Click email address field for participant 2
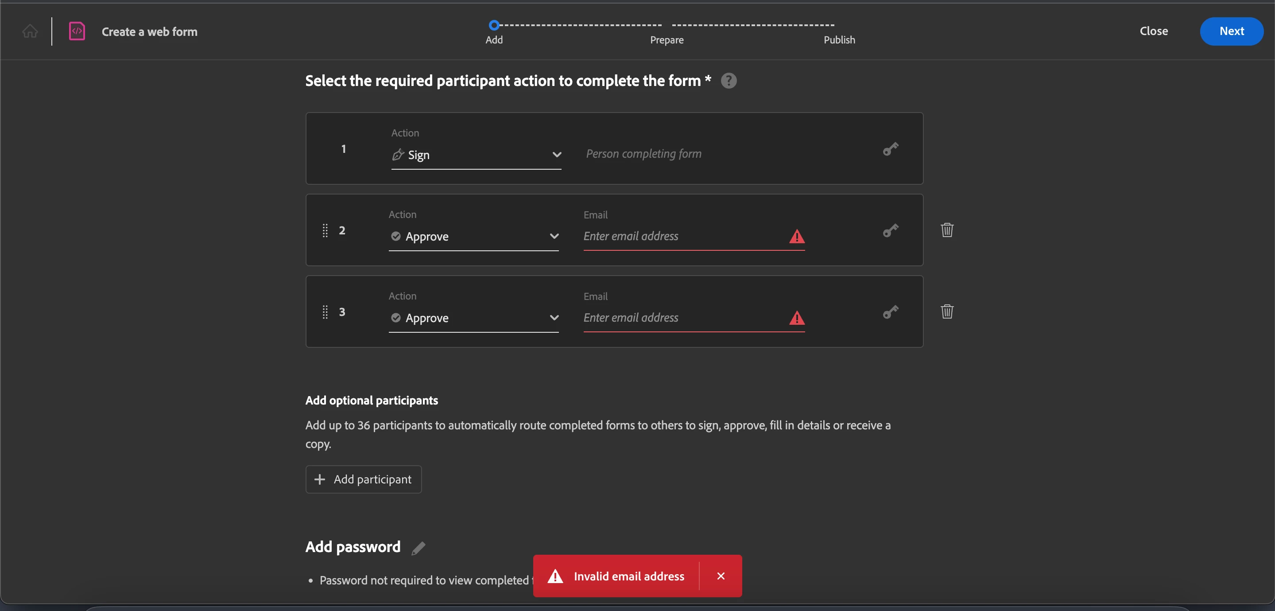The height and width of the screenshot is (611, 1275). [x=683, y=236]
